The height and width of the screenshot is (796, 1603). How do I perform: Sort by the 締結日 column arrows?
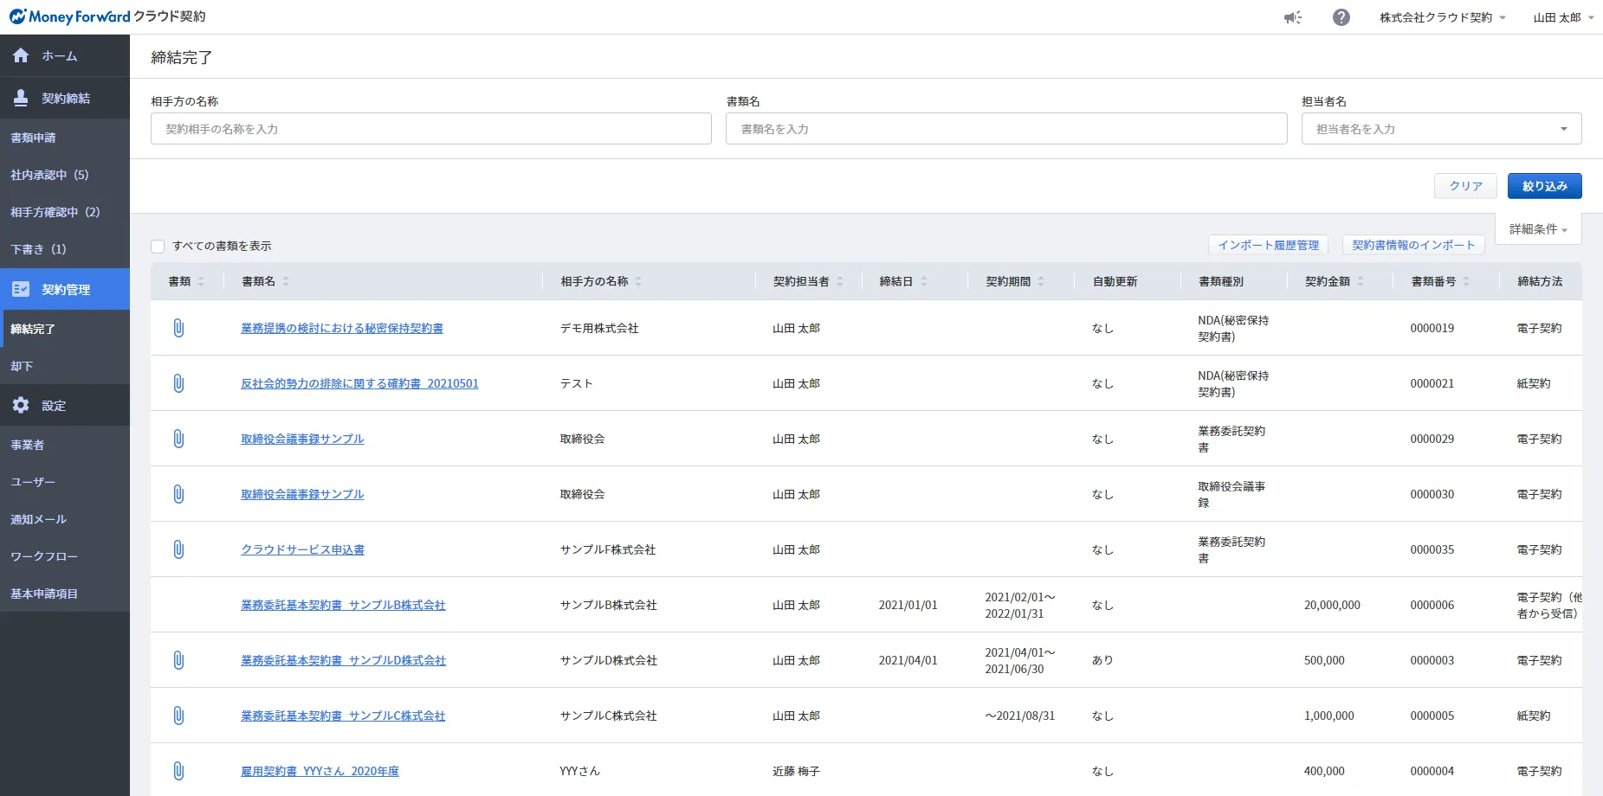[924, 281]
